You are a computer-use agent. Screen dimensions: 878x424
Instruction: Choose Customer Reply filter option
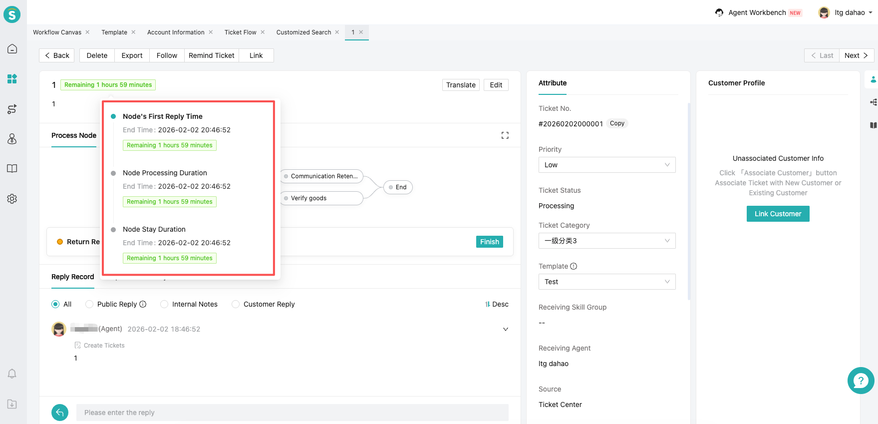236,304
